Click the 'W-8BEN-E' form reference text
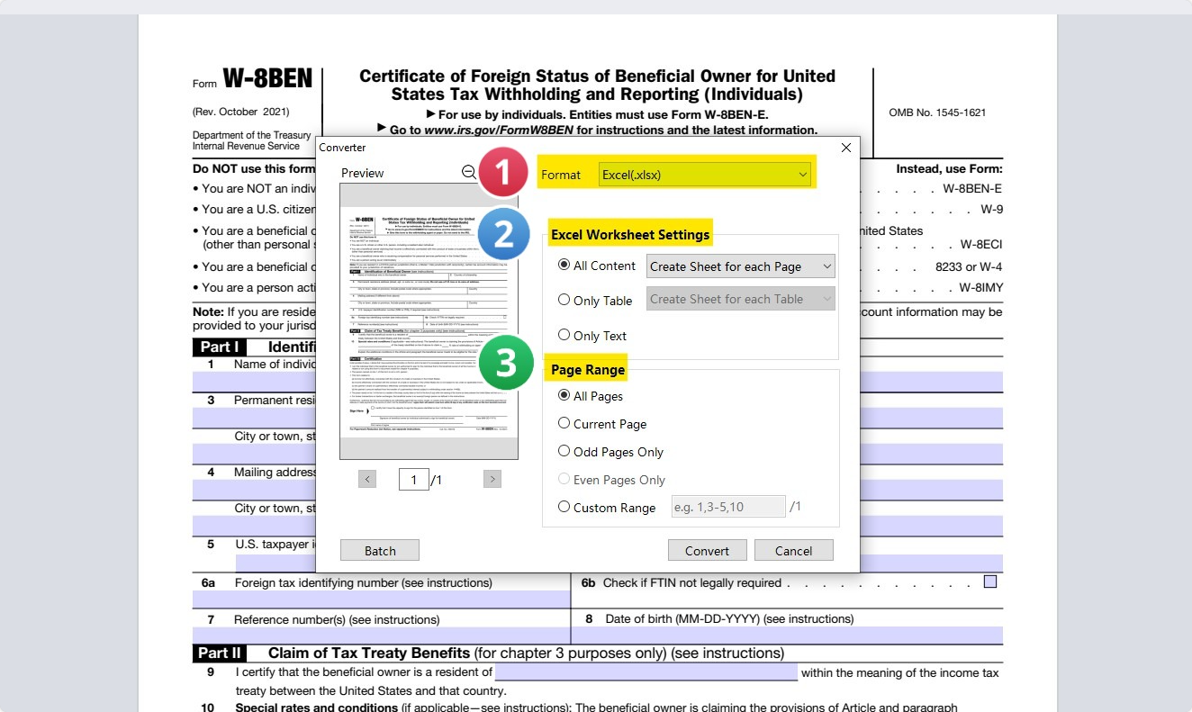 [972, 188]
